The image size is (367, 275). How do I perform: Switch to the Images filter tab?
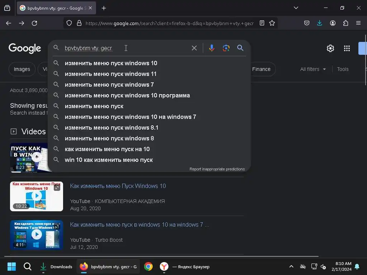22,69
